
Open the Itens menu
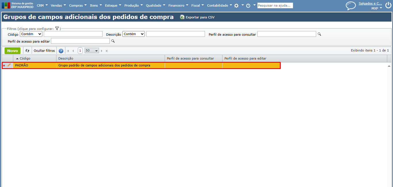(96, 5)
